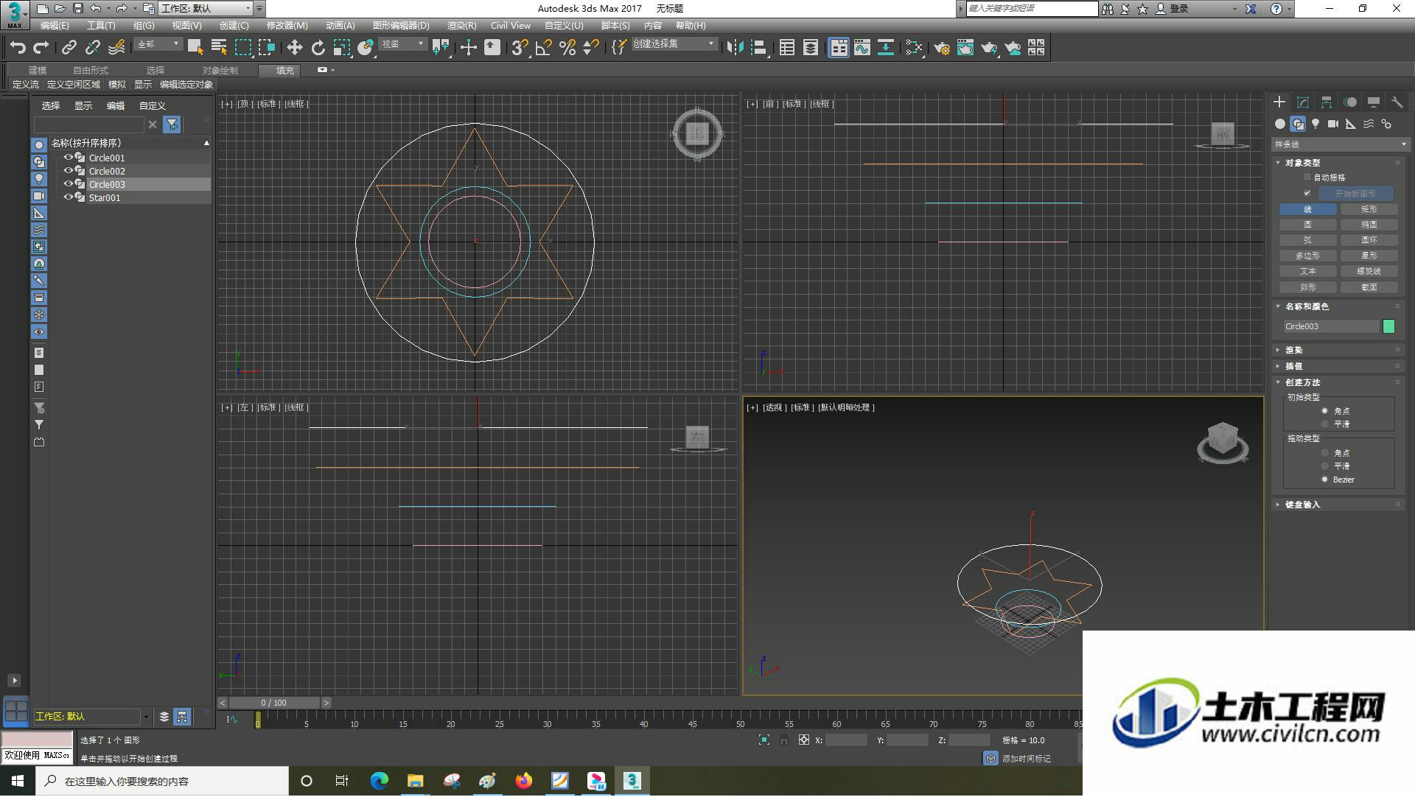Select Bezier drag type radio
1415x797 pixels.
click(x=1325, y=480)
